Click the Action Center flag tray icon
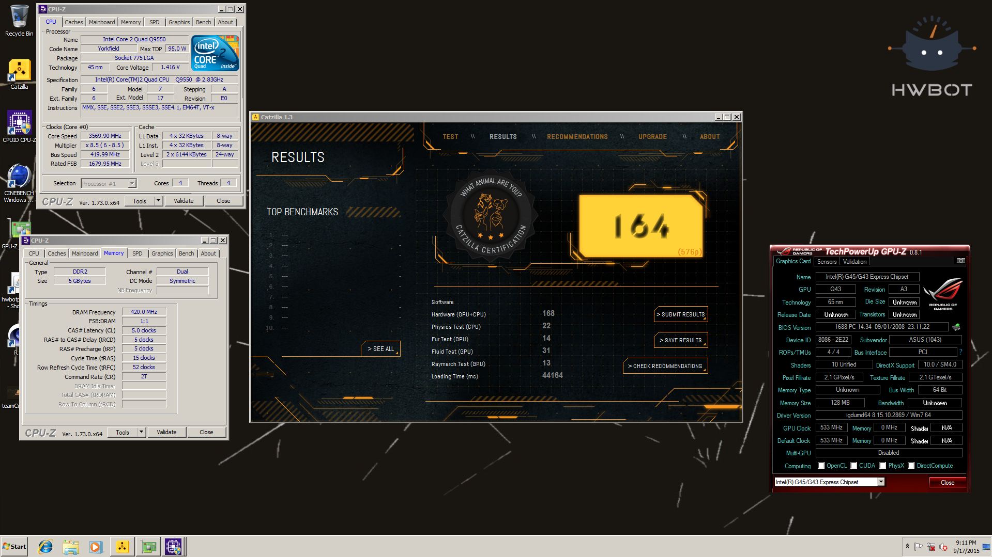992x557 pixels. [919, 547]
